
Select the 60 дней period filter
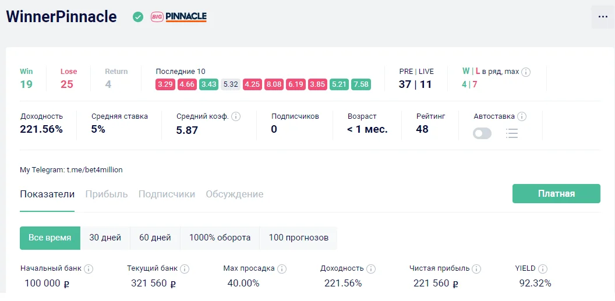155,238
